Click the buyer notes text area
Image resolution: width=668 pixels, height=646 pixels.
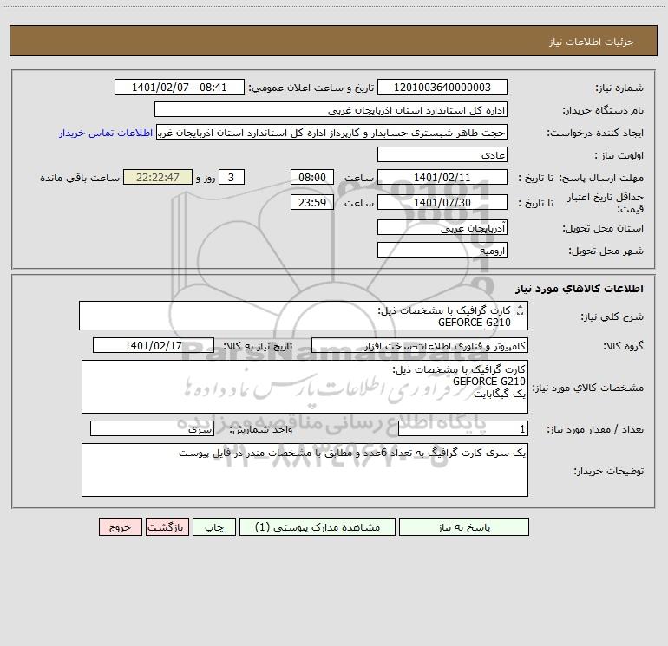click(305, 470)
